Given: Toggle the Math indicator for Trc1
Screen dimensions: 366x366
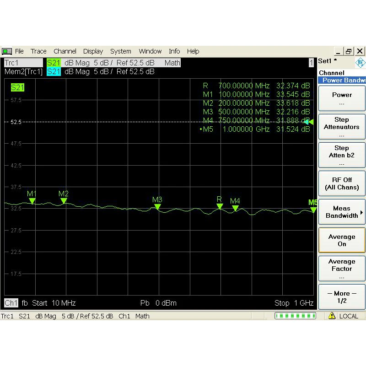Looking at the screenshot, I should point(172,63).
